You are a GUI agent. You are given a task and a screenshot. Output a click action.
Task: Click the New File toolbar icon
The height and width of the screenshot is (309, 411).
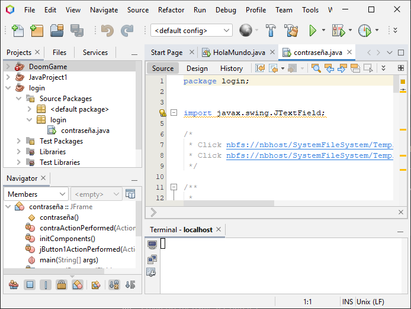[x=18, y=30]
